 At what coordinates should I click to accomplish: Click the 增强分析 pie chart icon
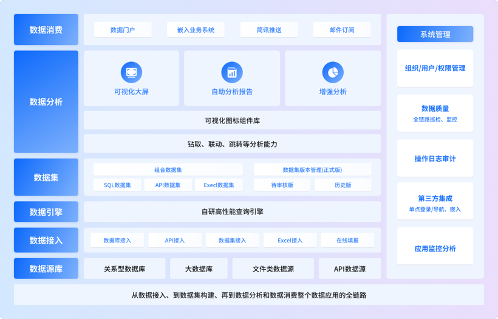[332, 72]
